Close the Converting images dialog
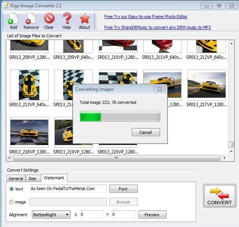This screenshot has height=227, width=239. [x=160, y=89]
